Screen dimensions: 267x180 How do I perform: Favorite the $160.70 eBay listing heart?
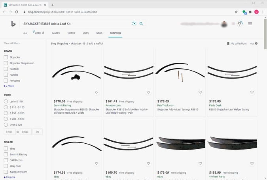tap(148, 163)
